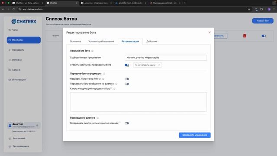Screen dimensions: 277x156
Task: Enable Называть клиента по имени toggle
Action: pyautogui.click(x=127, y=79)
